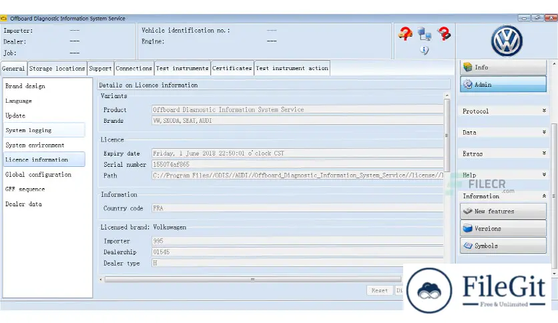Click the Volkswagen logo

[507, 41]
